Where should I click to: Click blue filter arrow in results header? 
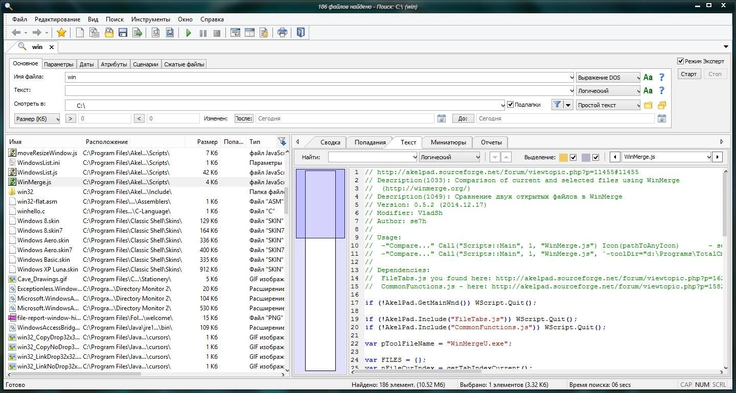click(282, 141)
